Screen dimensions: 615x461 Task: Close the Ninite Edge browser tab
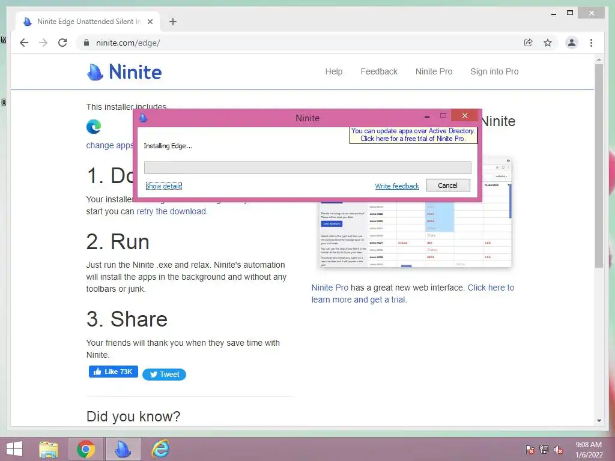click(150, 22)
